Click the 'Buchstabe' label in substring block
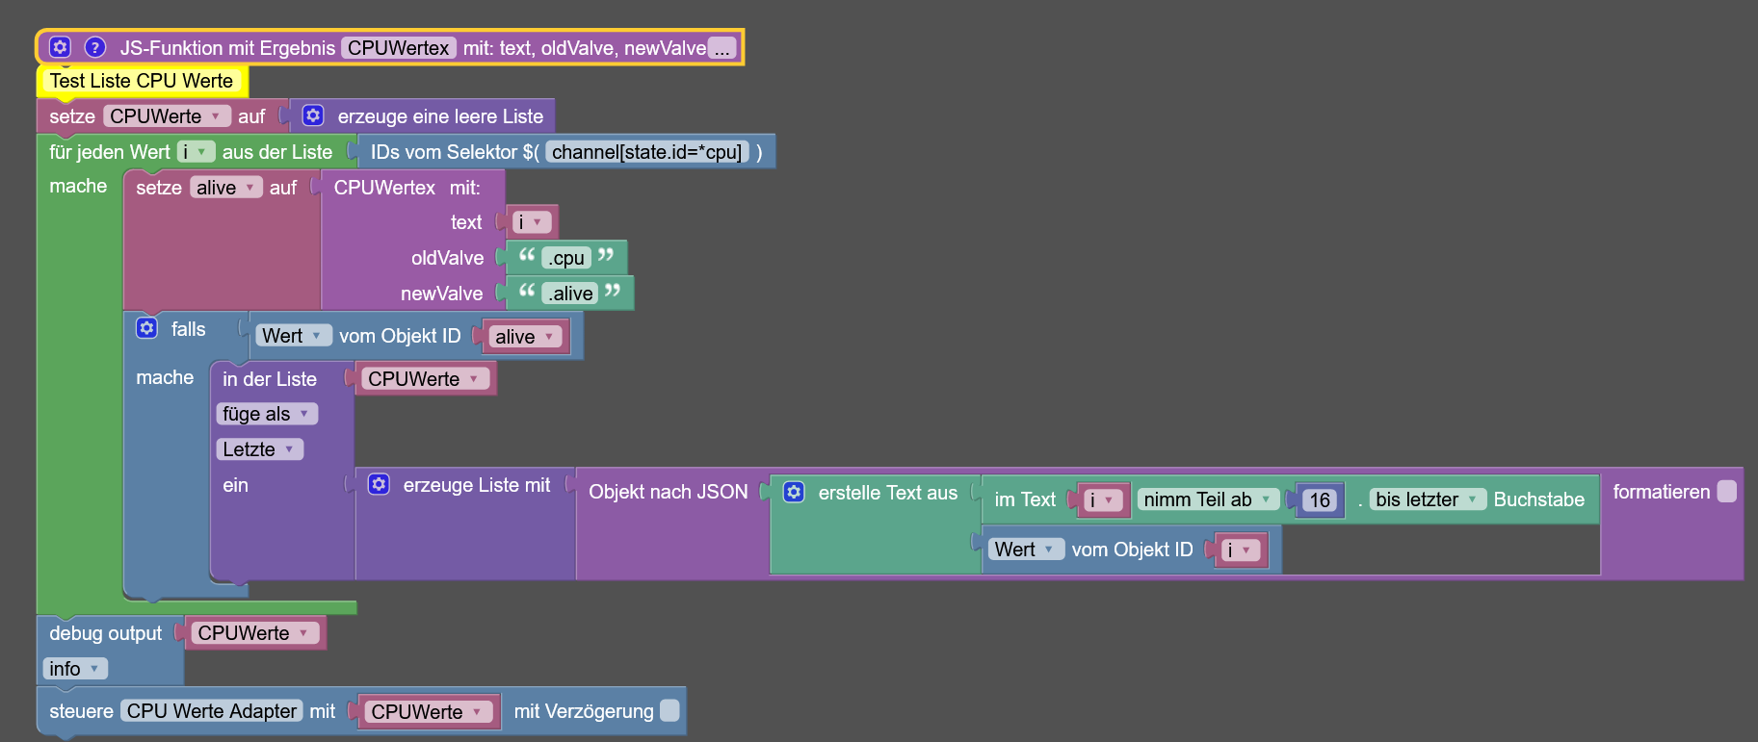This screenshot has width=1758, height=742. pyautogui.click(x=1538, y=499)
